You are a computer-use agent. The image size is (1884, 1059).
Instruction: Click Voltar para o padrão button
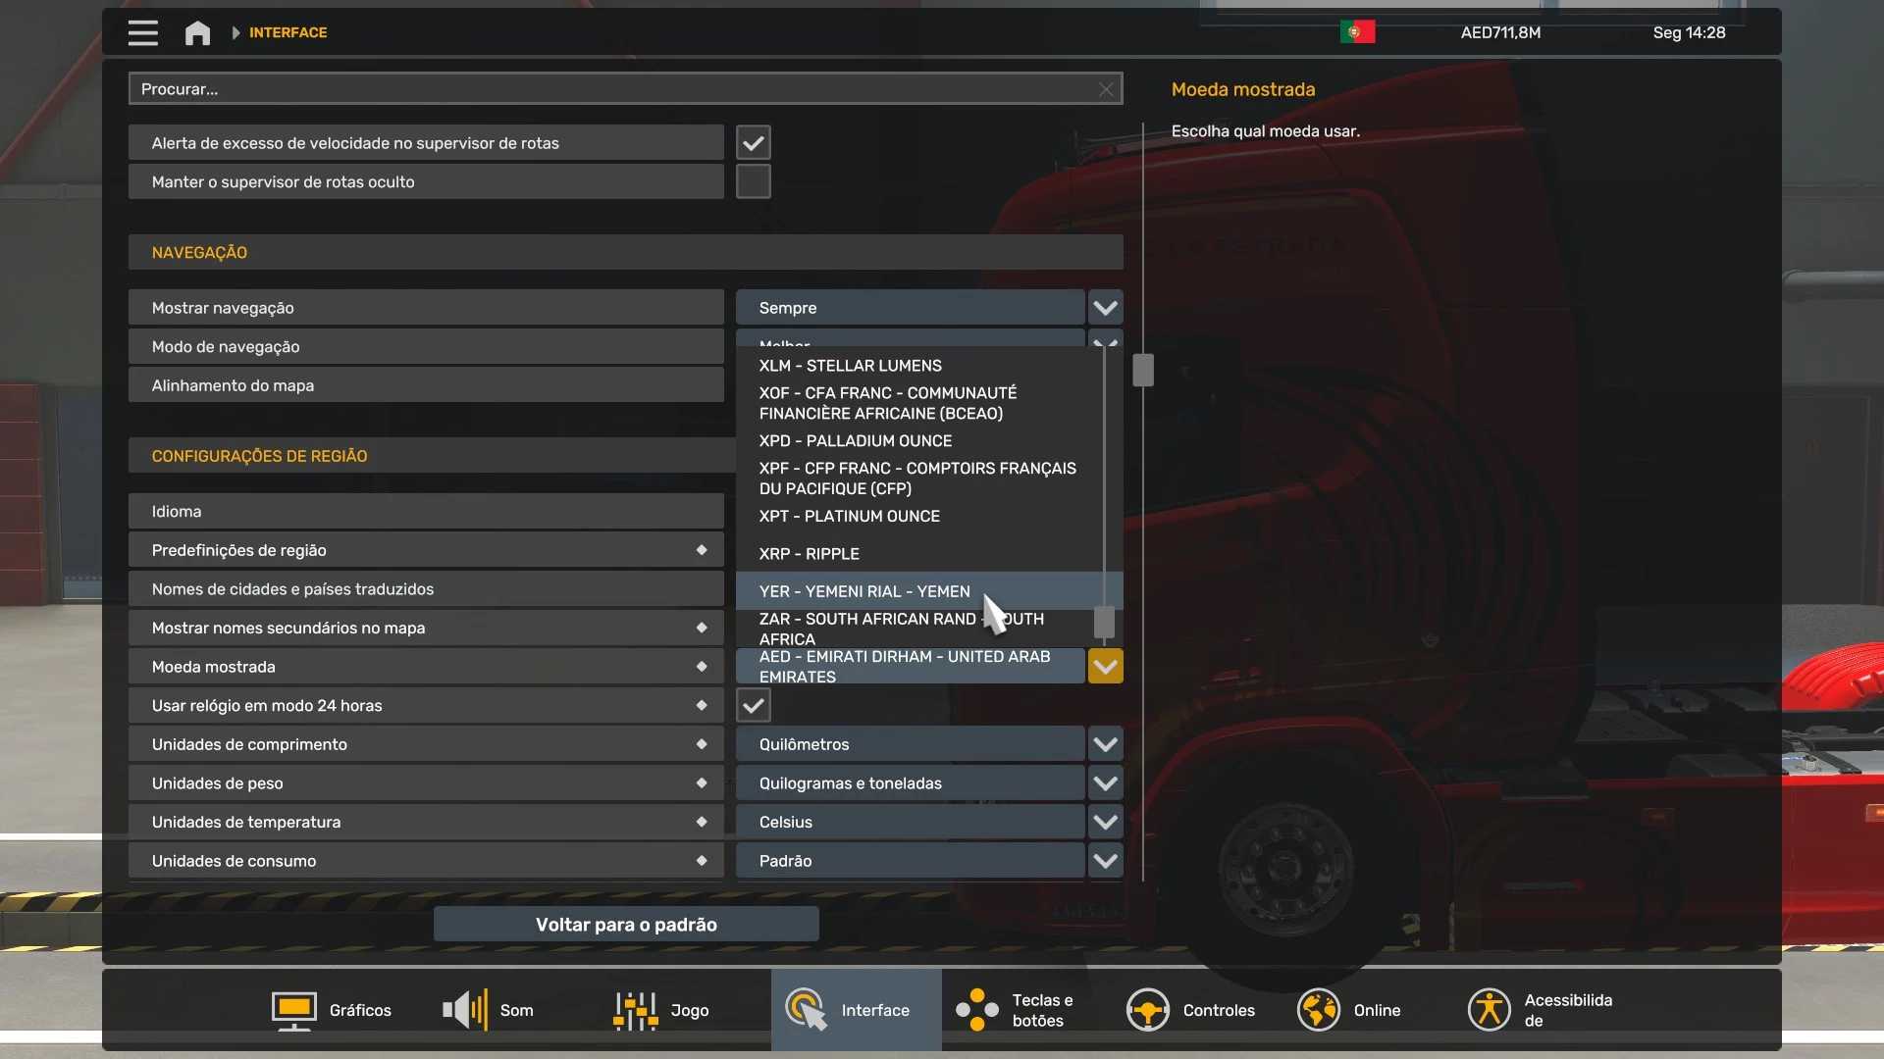coord(626,925)
